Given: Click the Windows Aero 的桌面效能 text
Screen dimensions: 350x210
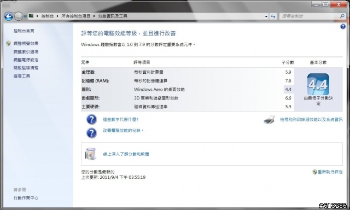Looking at the screenshot, I should 159,90.
